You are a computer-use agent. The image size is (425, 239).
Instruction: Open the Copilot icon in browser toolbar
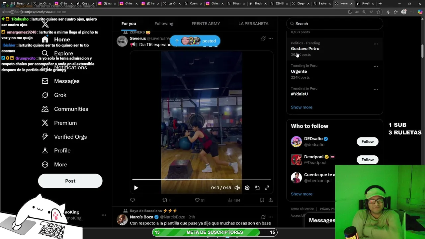pyautogui.click(x=420, y=12)
